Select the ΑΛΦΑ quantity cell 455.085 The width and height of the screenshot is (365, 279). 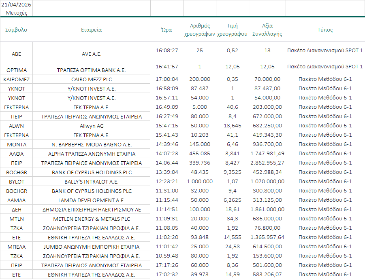click(x=199, y=153)
